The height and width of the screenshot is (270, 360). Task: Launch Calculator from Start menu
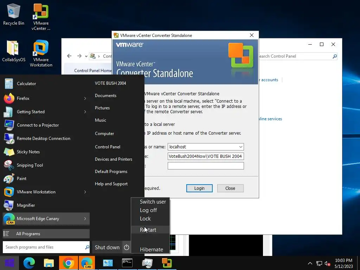pos(46,84)
